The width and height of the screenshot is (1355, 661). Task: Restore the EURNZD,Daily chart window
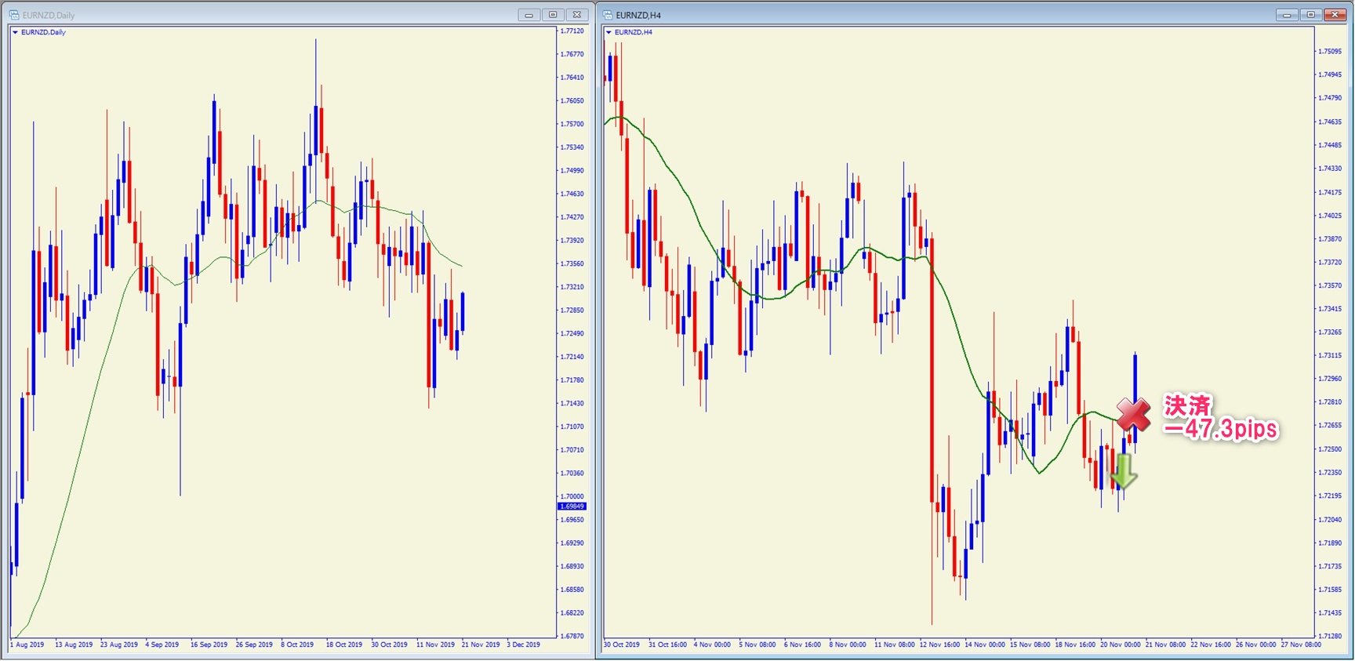tap(553, 15)
